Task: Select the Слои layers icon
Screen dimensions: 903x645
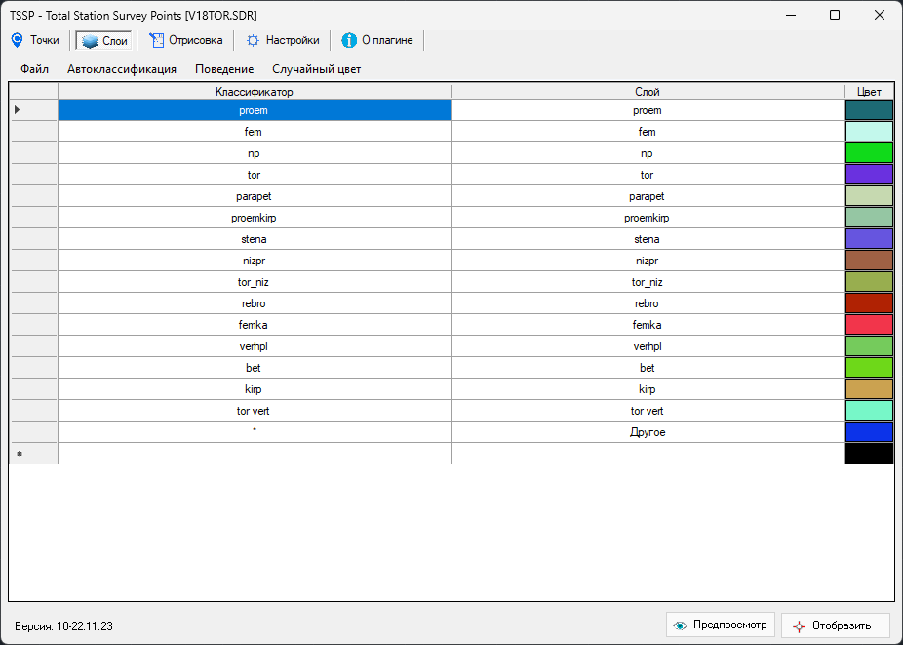Action: [x=90, y=41]
